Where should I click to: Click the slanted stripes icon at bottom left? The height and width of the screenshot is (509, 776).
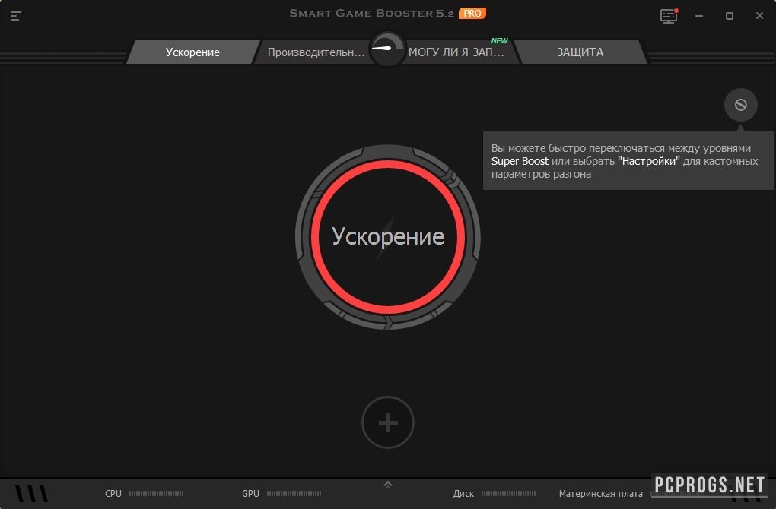[32, 494]
